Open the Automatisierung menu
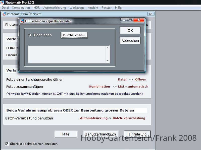Screen dimensions: 201x150 [55, 8]
